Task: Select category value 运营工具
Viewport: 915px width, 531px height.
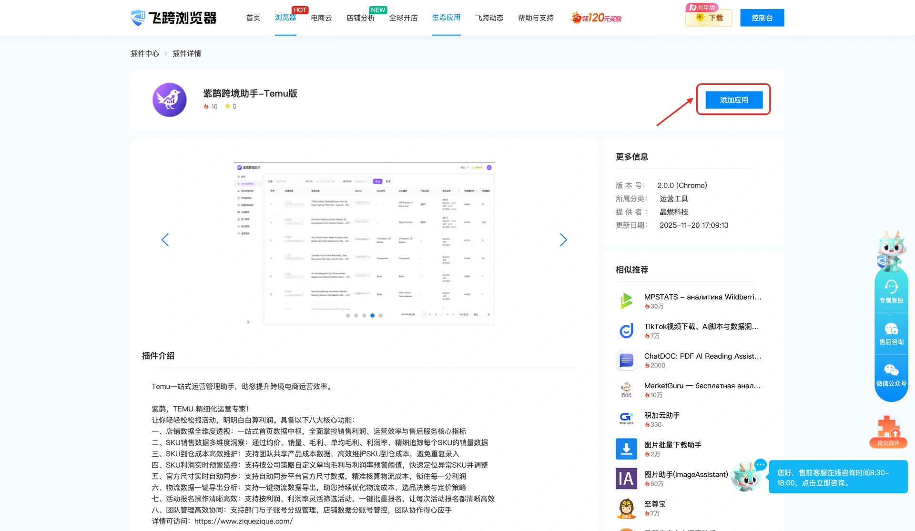Action: click(673, 199)
